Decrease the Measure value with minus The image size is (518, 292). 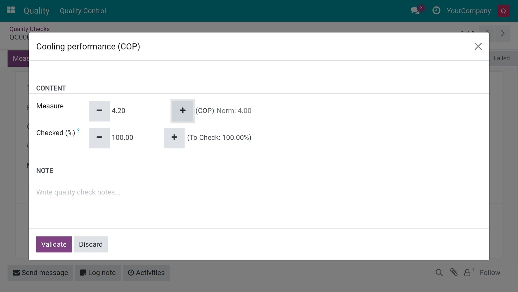(x=99, y=111)
